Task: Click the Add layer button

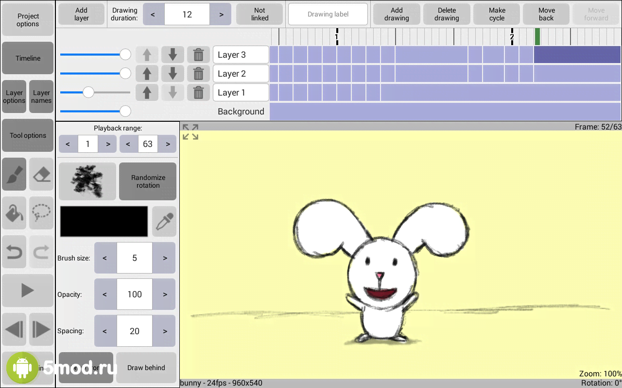Action: (81, 14)
